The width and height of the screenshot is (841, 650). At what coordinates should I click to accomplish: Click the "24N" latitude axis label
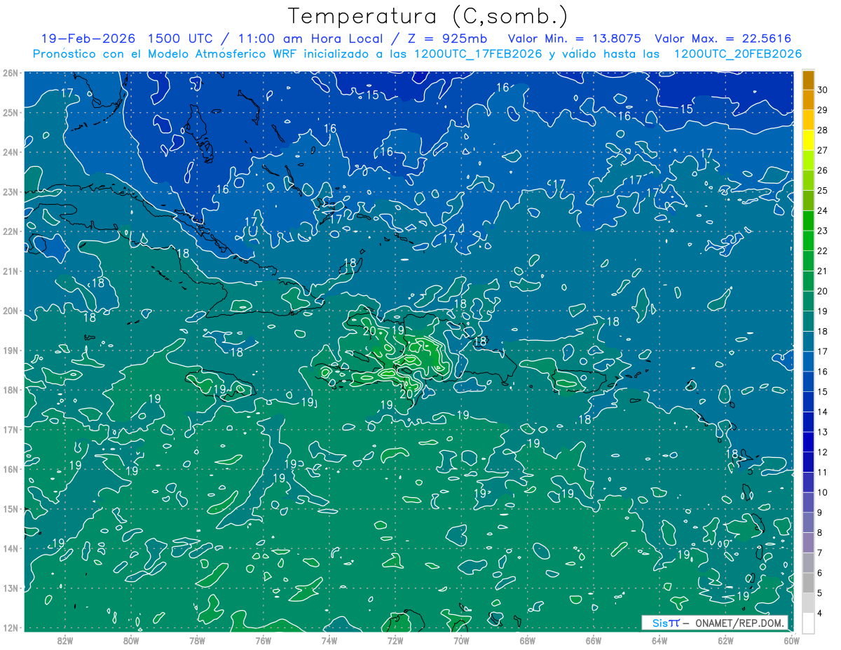pyautogui.click(x=11, y=152)
